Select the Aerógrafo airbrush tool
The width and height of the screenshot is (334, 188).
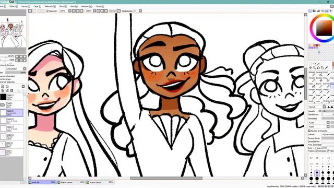pos(319,74)
